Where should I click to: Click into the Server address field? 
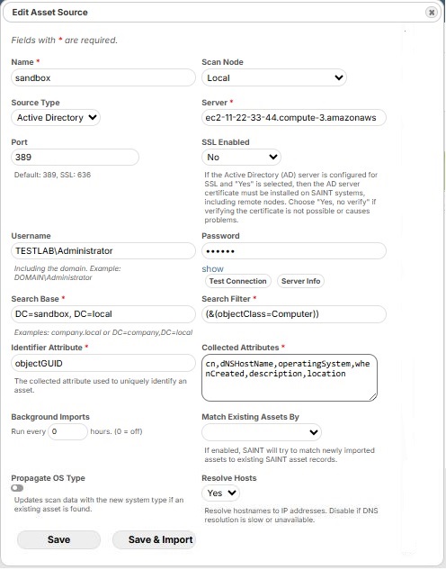[294, 118]
